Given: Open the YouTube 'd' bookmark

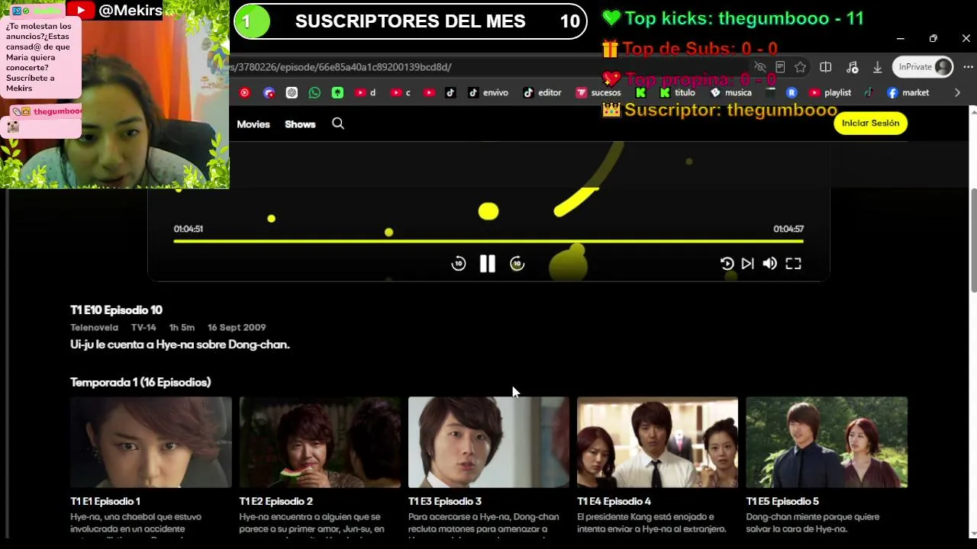Looking at the screenshot, I should tap(364, 93).
